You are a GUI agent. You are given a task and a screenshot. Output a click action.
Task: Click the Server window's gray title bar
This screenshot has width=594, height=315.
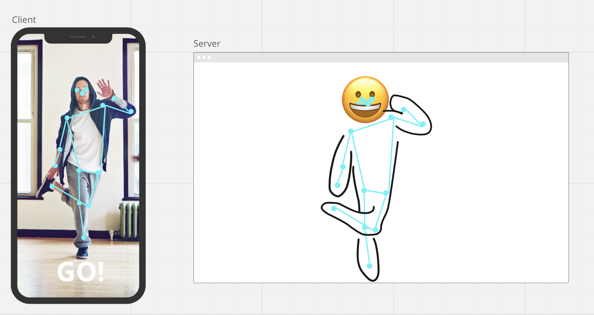(381, 57)
